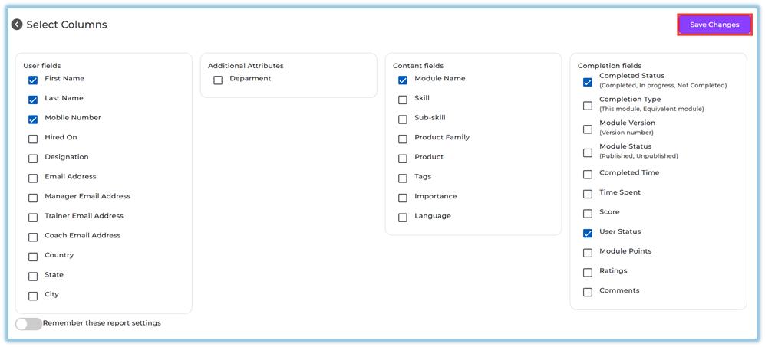Screen dimensions: 765x347
Task: Check the Deparment attribute checkbox
Action: (218, 80)
